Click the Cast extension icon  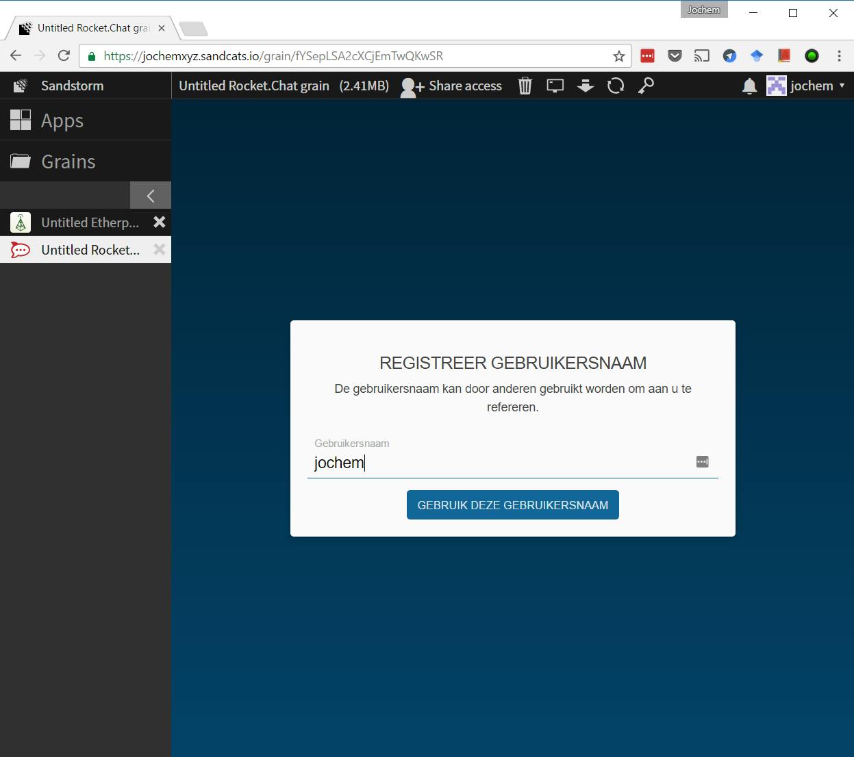click(702, 56)
